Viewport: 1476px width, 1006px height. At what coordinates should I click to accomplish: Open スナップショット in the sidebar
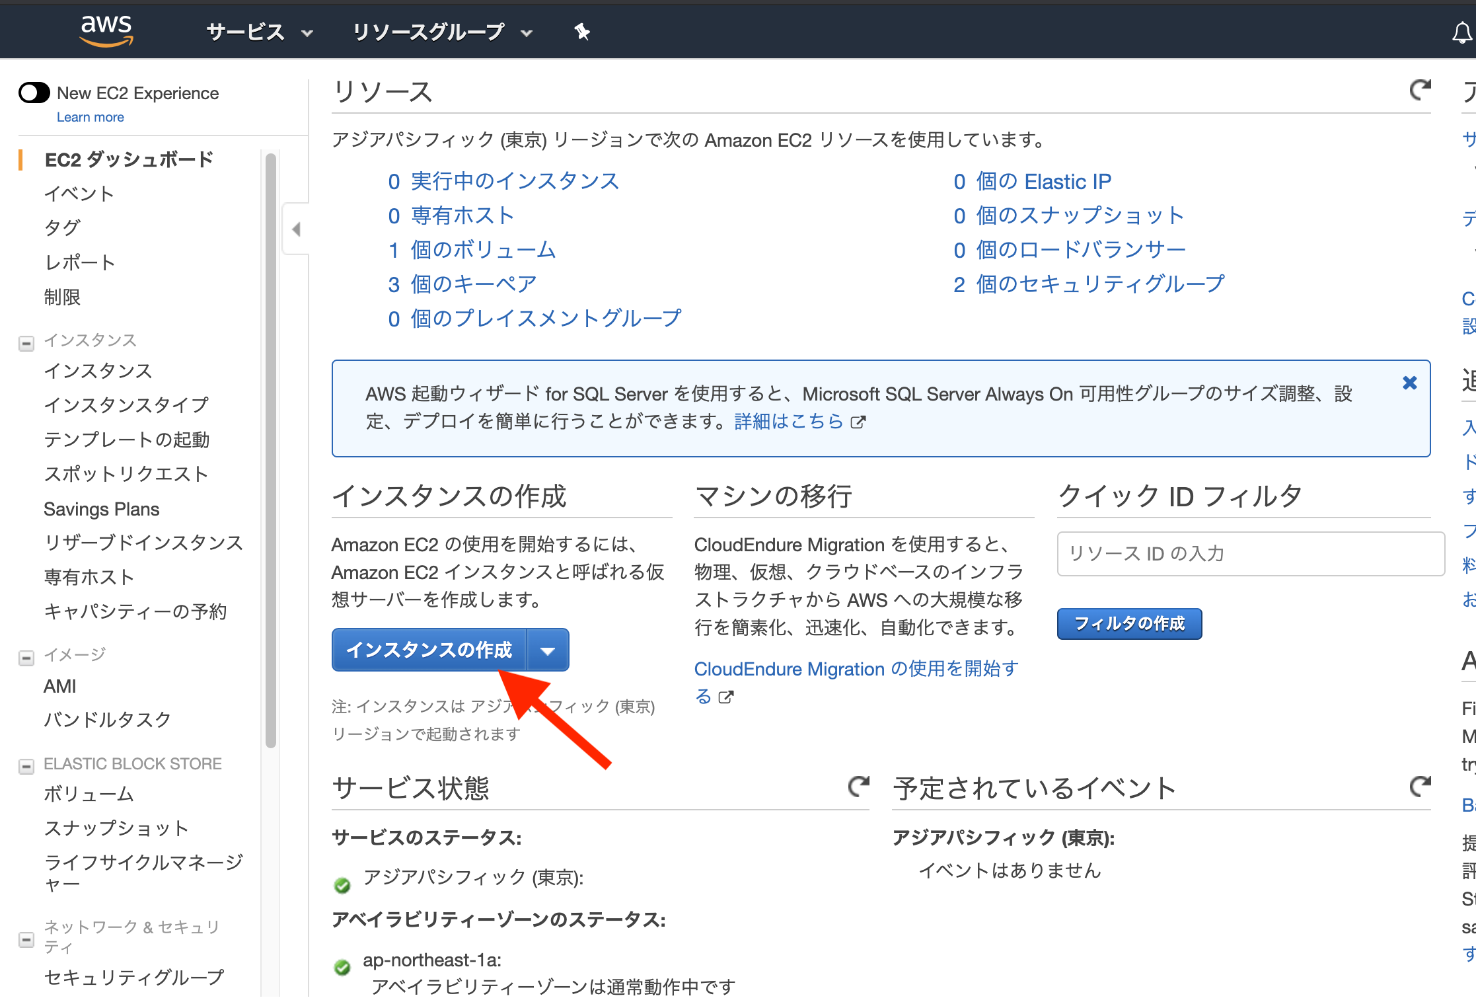pyautogui.click(x=116, y=828)
